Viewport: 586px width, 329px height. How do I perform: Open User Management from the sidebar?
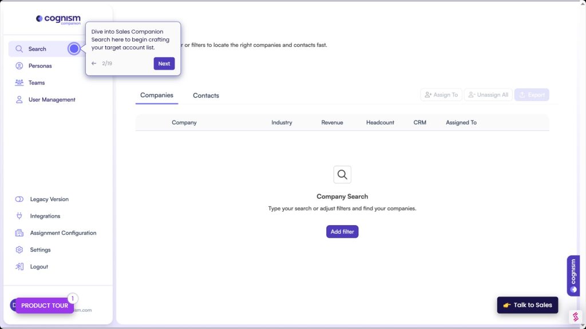click(18, 99)
